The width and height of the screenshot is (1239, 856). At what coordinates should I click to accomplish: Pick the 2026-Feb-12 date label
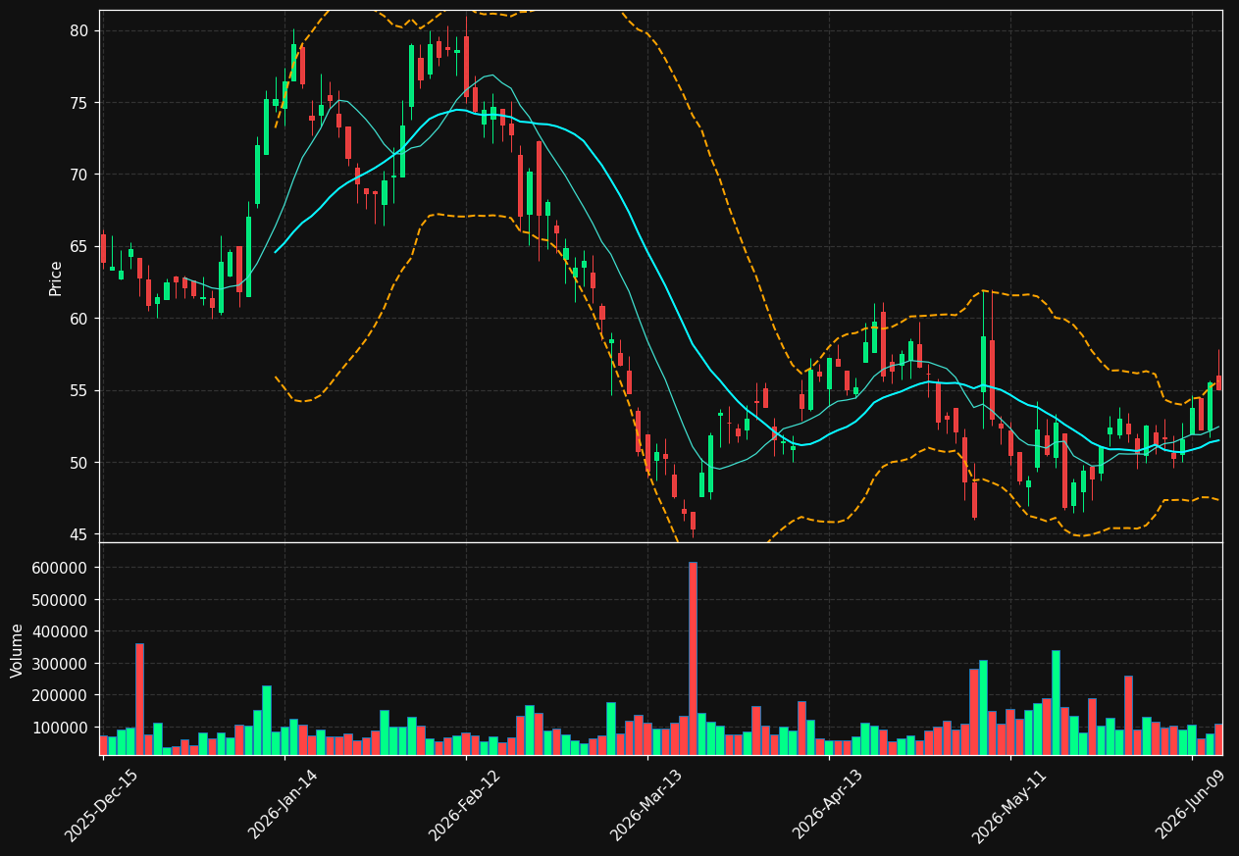(x=464, y=805)
